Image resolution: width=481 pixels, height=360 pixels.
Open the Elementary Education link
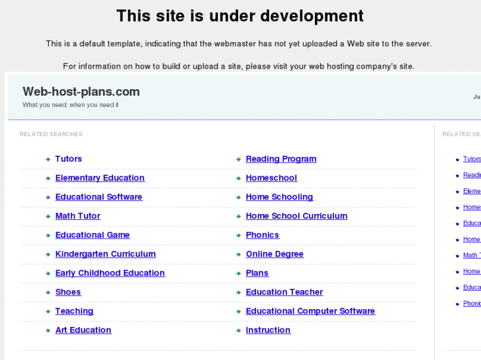(x=100, y=178)
